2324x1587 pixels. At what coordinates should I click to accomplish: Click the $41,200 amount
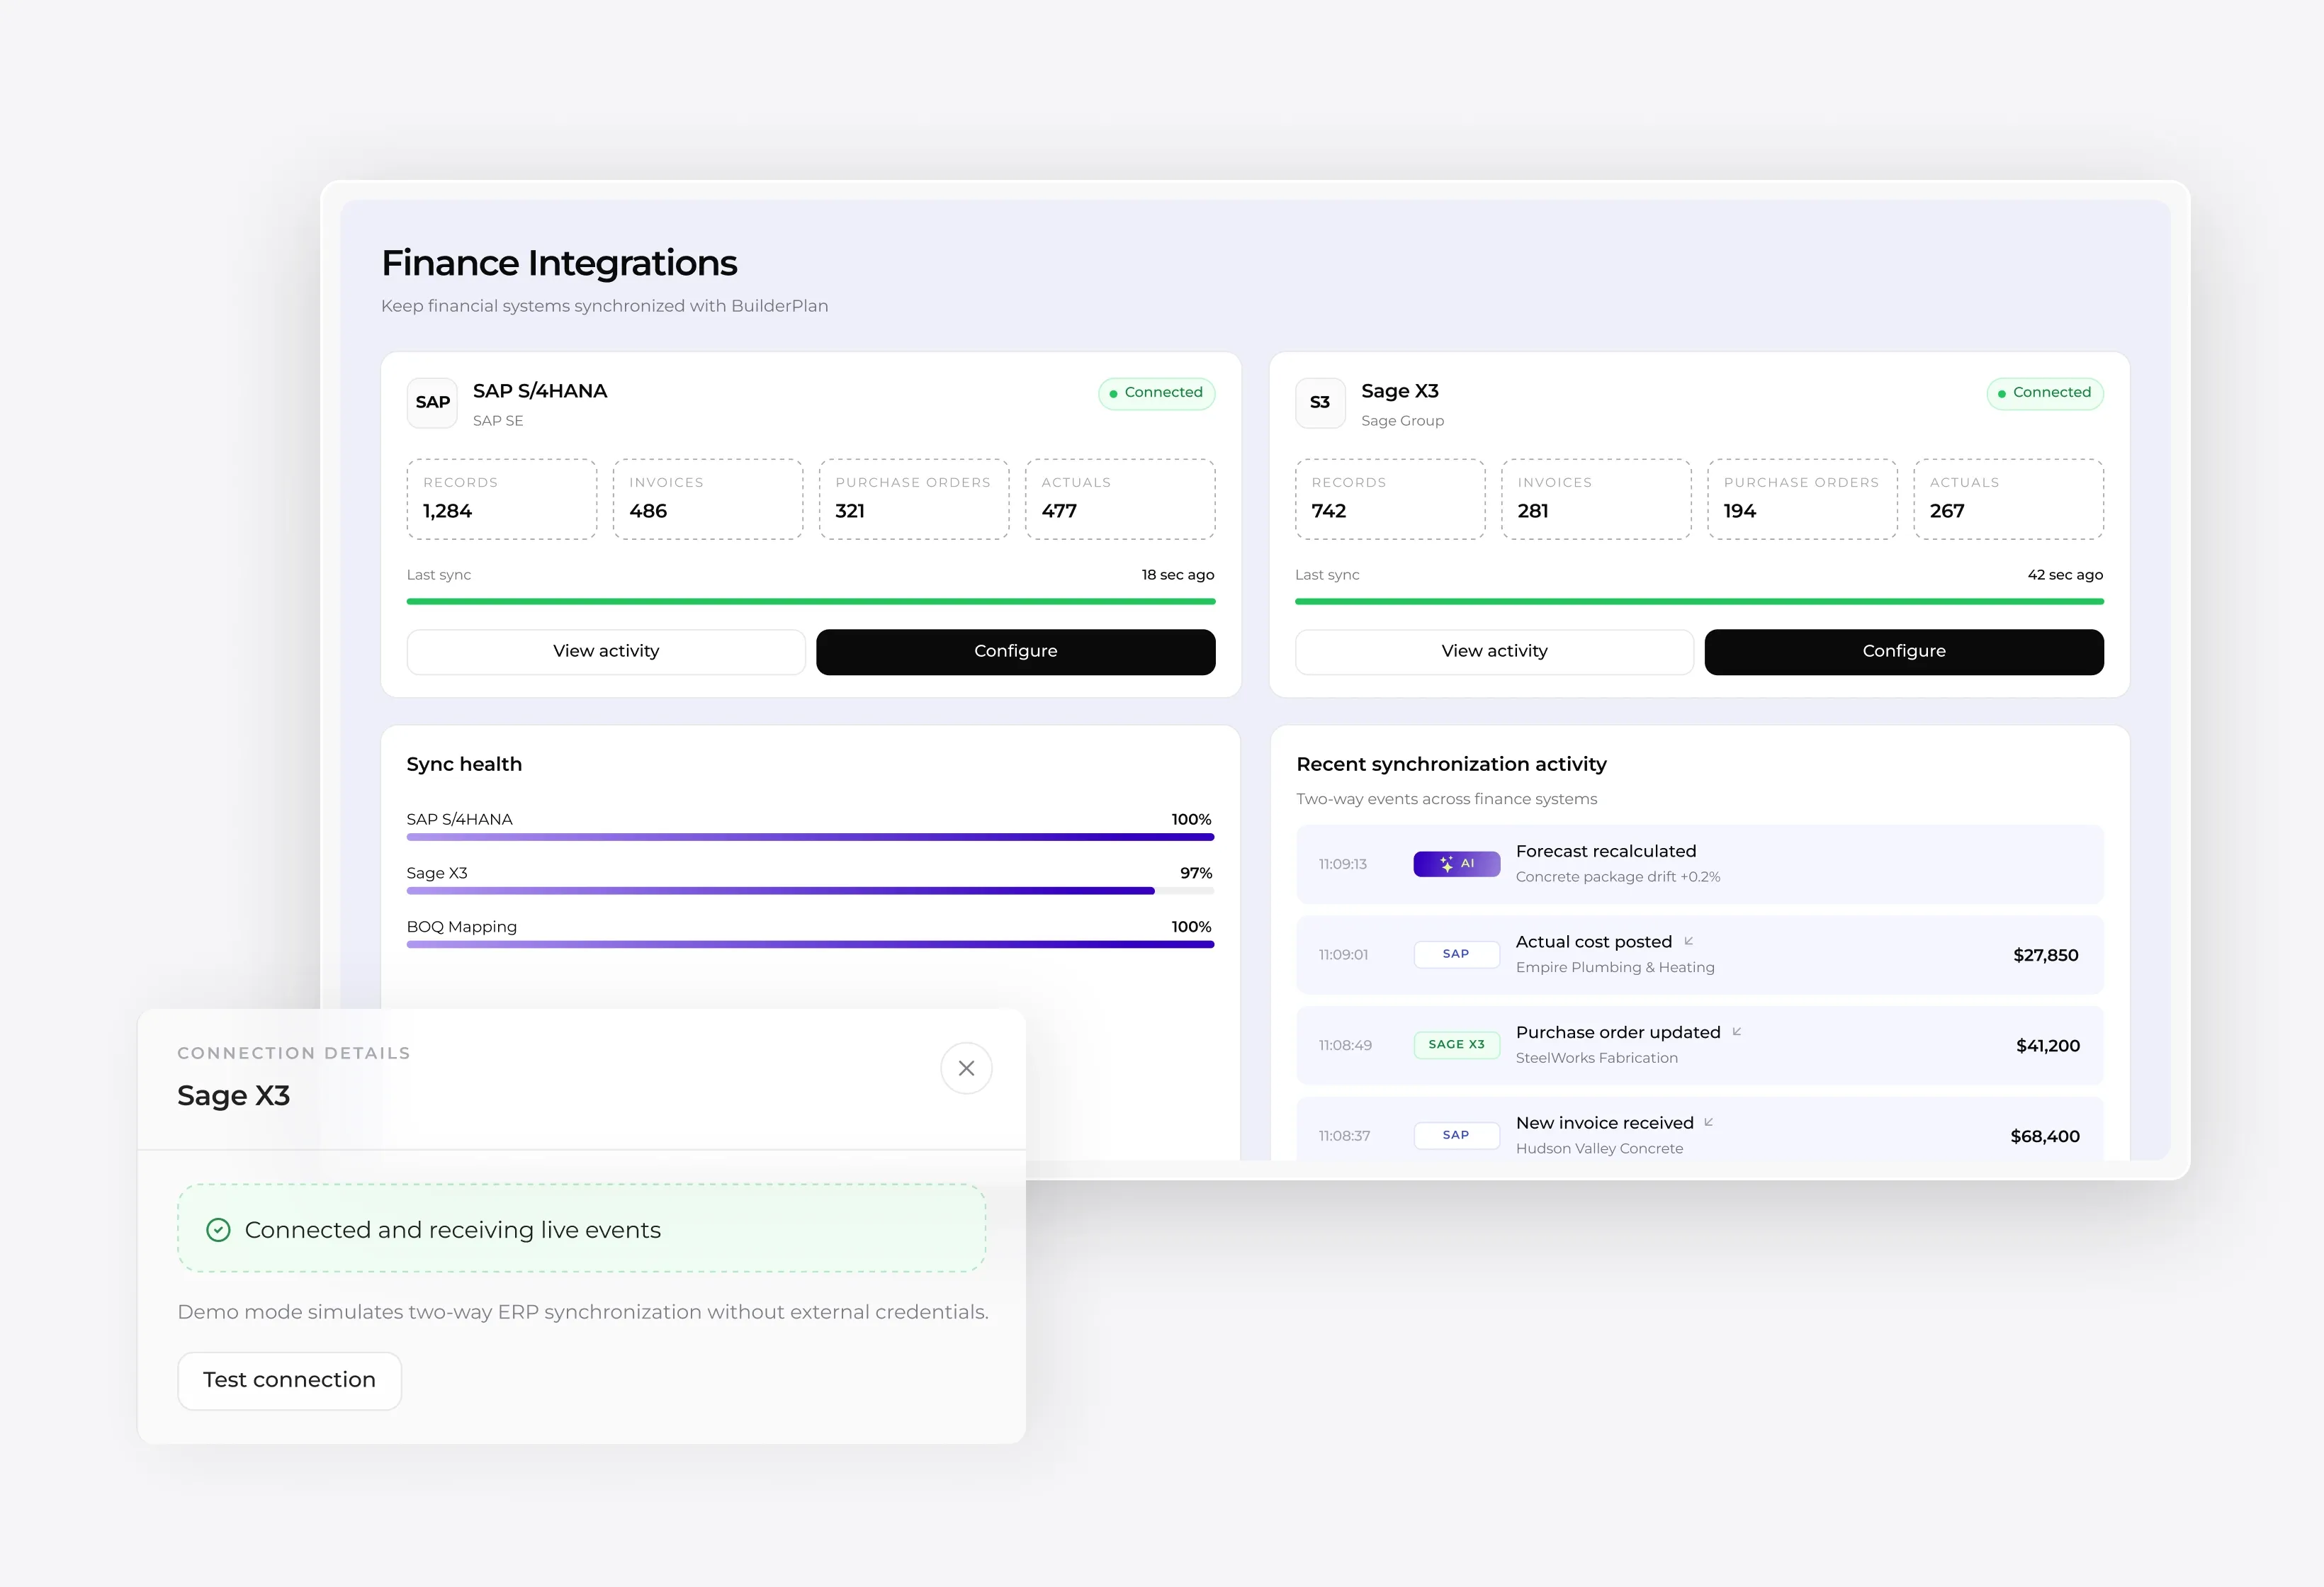[x=2047, y=1046]
